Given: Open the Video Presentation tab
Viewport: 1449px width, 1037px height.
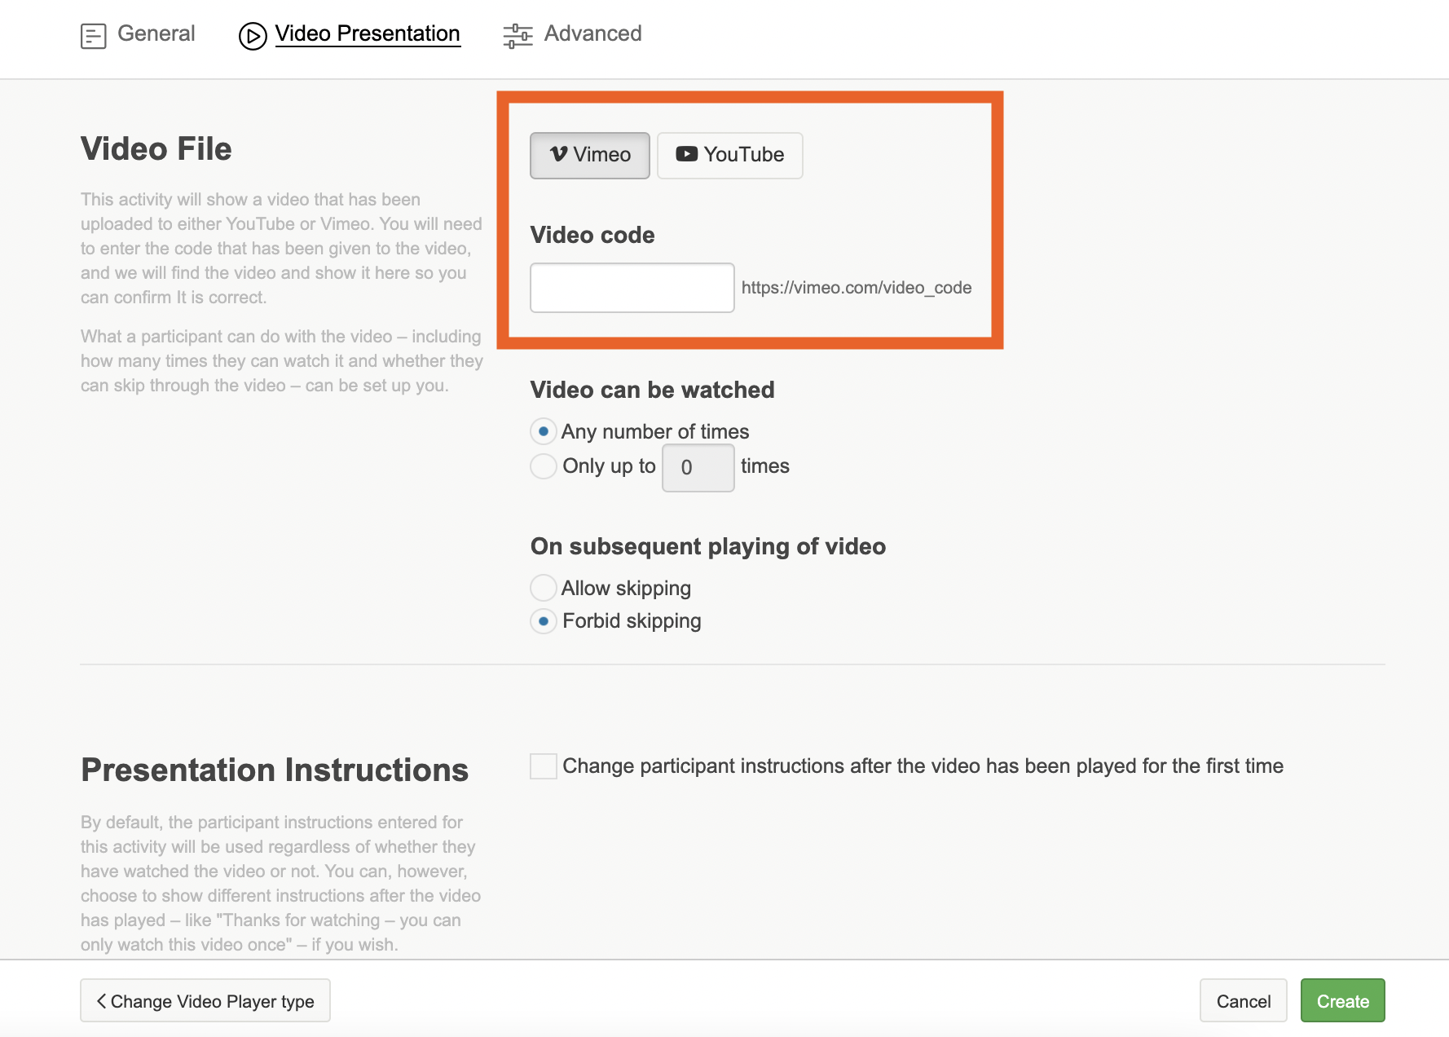Looking at the screenshot, I should [x=368, y=33].
